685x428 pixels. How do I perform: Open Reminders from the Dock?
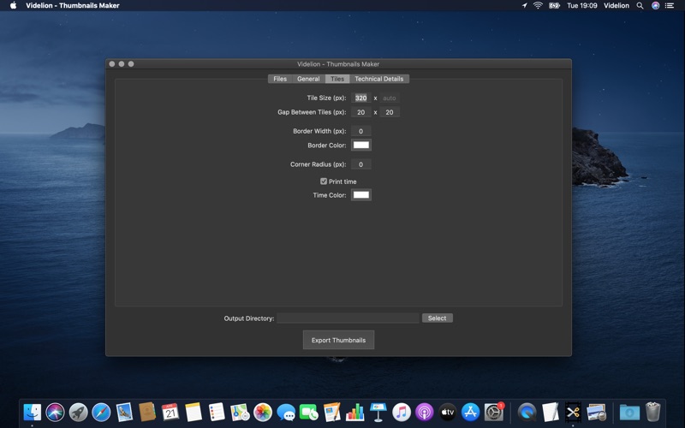click(x=217, y=412)
